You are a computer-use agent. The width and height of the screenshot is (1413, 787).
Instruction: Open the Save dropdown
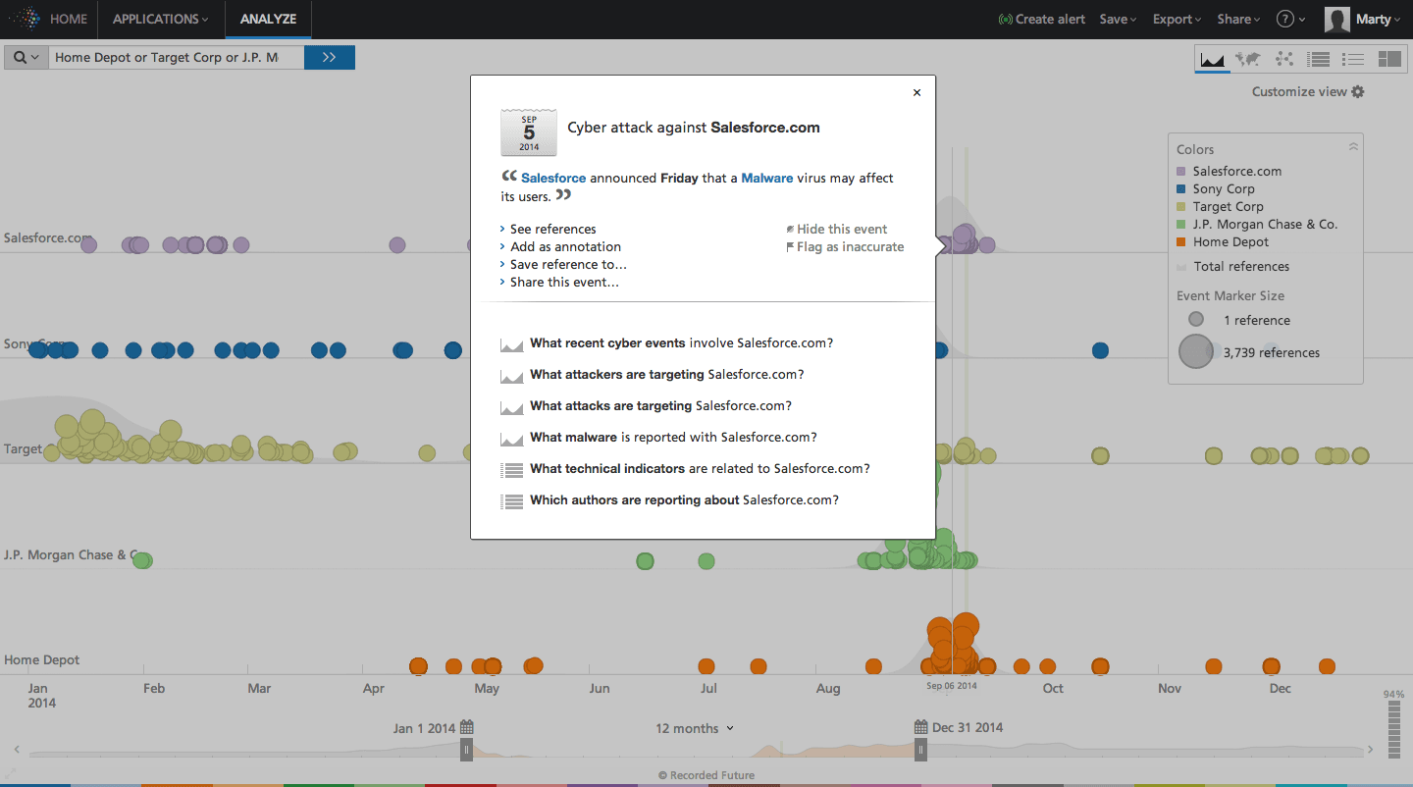click(1118, 19)
